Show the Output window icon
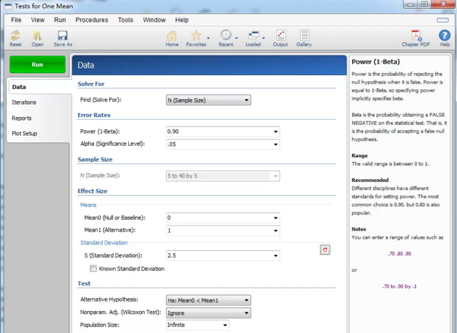 (280, 38)
